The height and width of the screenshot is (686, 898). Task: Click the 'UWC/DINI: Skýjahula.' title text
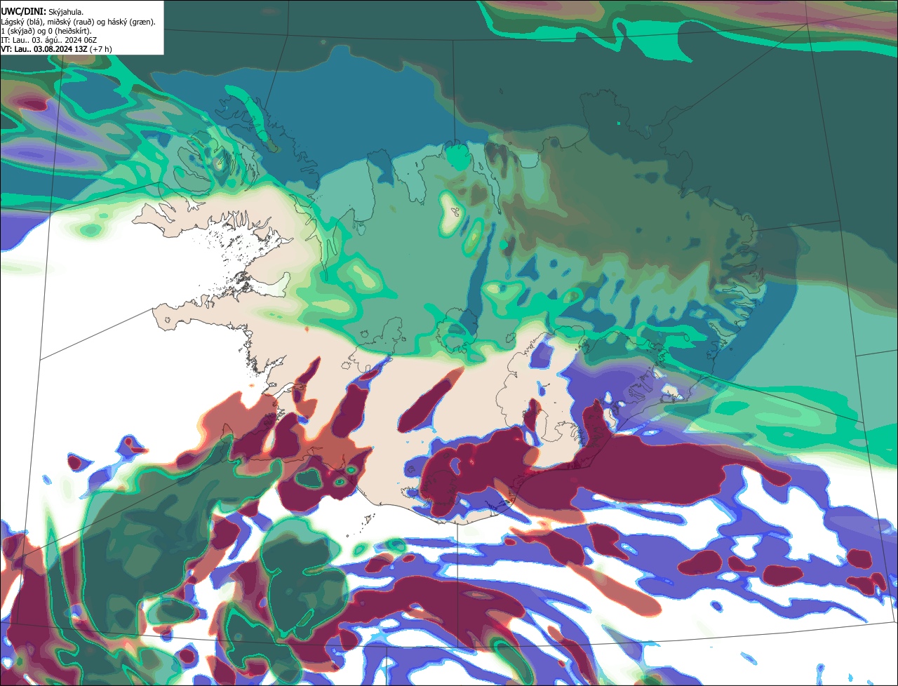42,11
